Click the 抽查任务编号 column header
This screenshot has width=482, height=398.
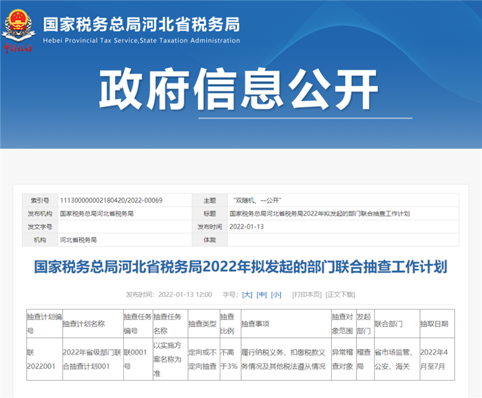pyautogui.click(x=138, y=324)
